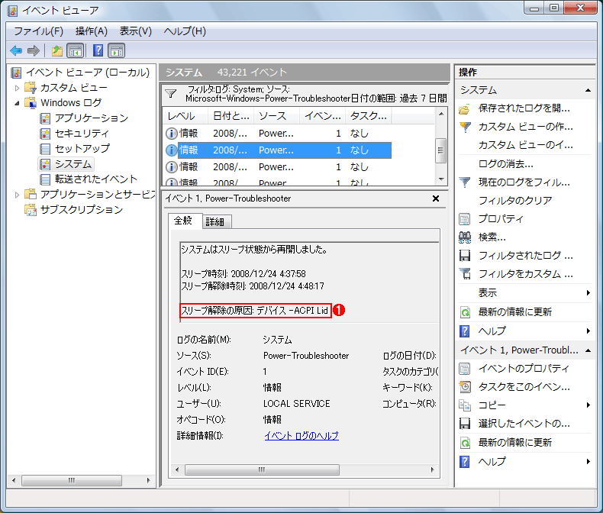Open the 操作(A) menu
The width and height of the screenshot is (603, 513).
click(92, 31)
